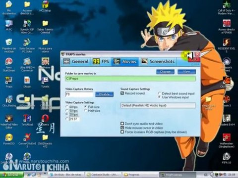
Task: Enable Don't sync audio and video
Action: pos(122,124)
